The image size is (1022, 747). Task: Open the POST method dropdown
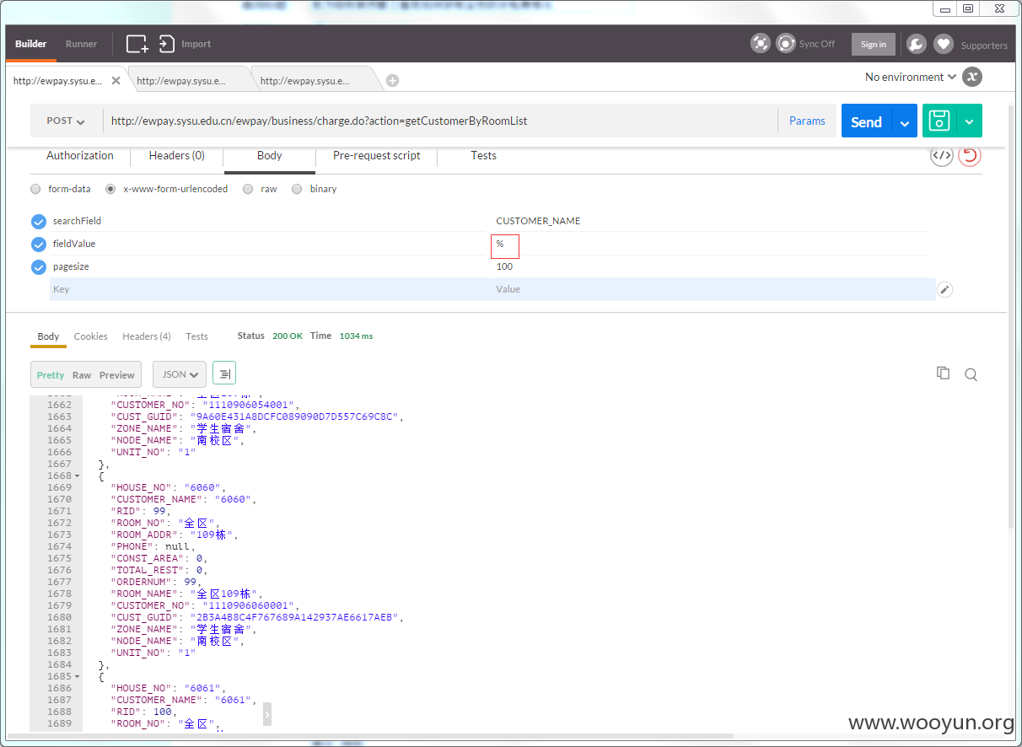click(66, 121)
